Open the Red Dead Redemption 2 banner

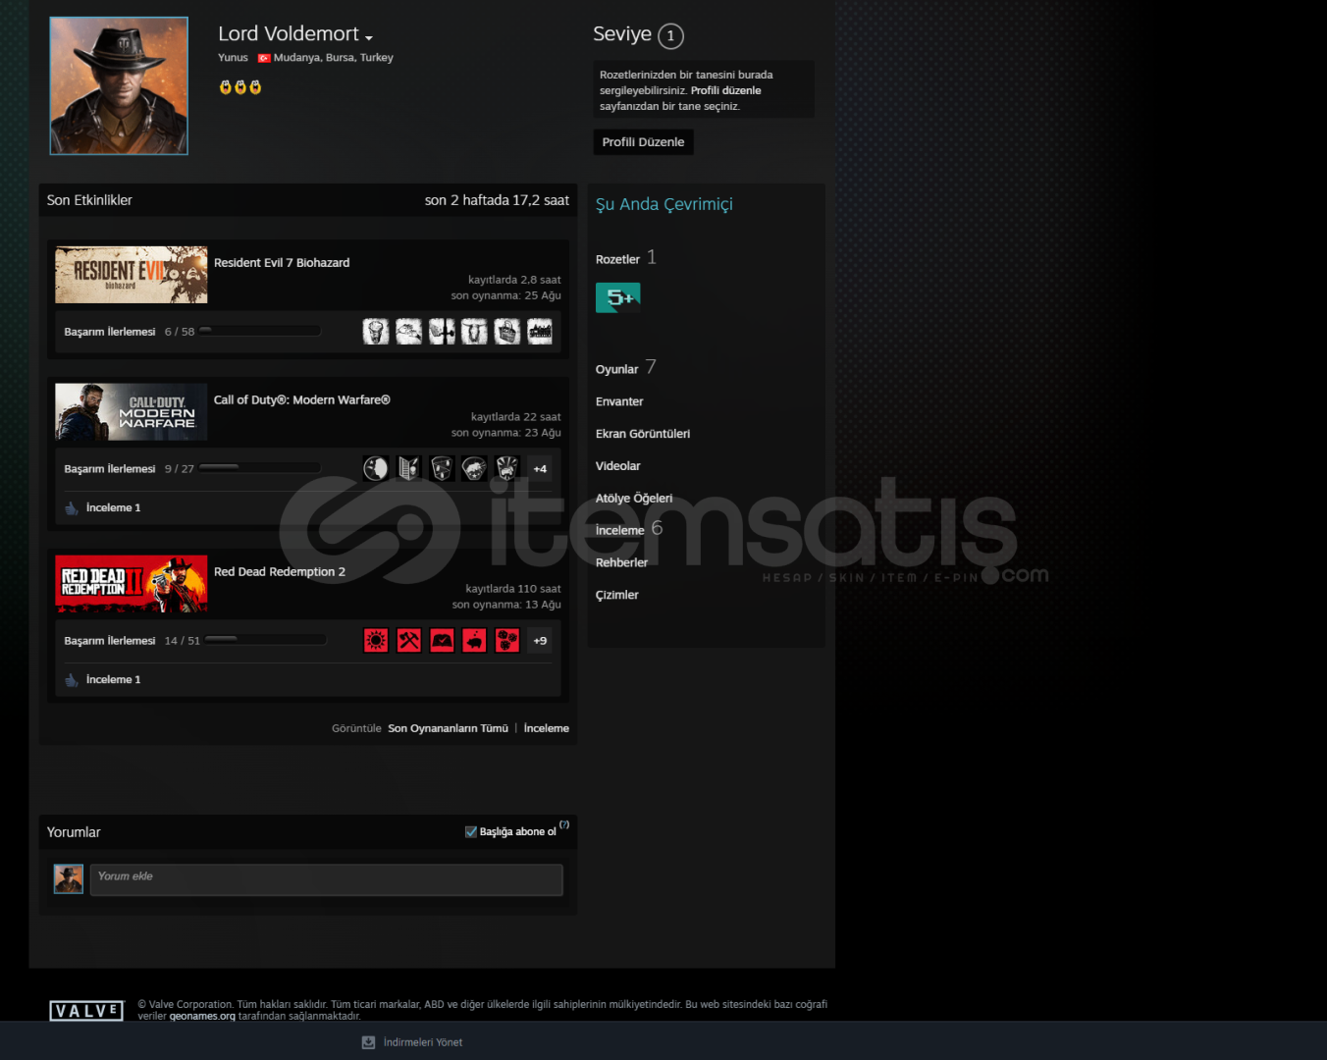point(132,584)
